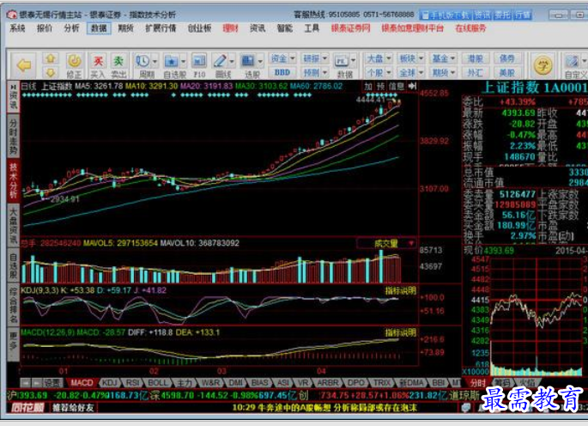Click the down arrow navigation icon
Viewport: 588px width, 426px height.
pos(51,72)
